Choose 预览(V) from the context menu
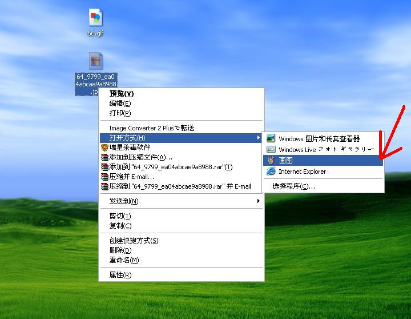Image resolution: width=411 pixels, height=319 pixels. pyautogui.click(x=182, y=93)
